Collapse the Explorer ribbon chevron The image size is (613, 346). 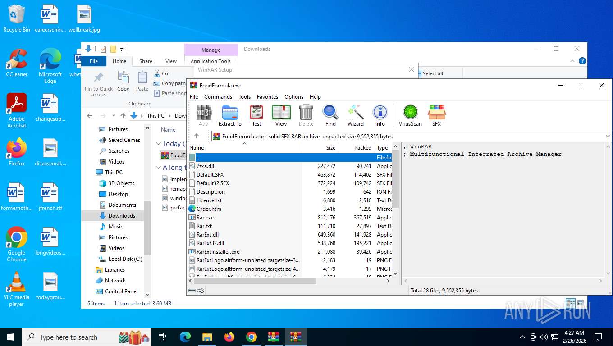[573, 61]
